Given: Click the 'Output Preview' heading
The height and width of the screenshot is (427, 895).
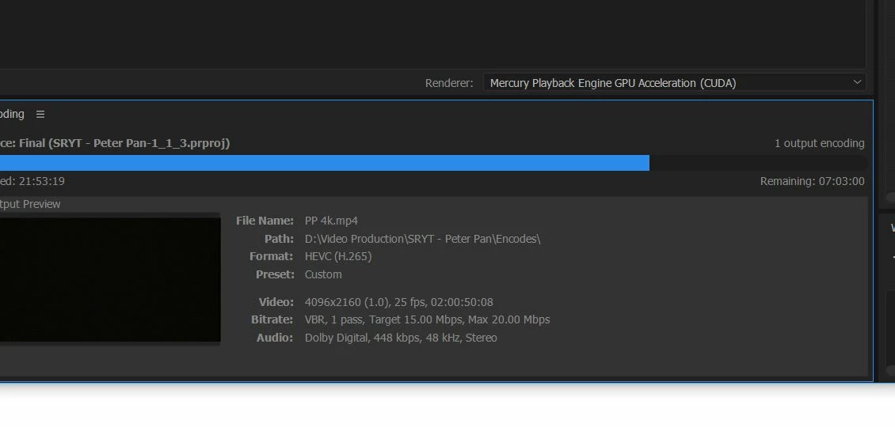Looking at the screenshot, I should 29,204.
